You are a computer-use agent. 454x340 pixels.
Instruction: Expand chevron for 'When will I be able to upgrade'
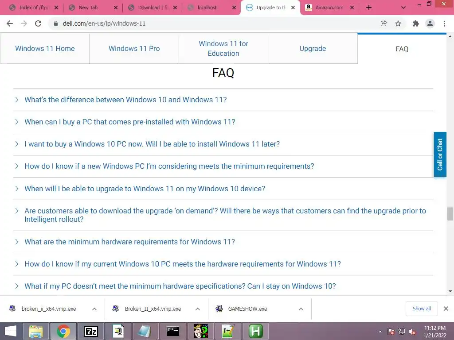tap(17, 189)
